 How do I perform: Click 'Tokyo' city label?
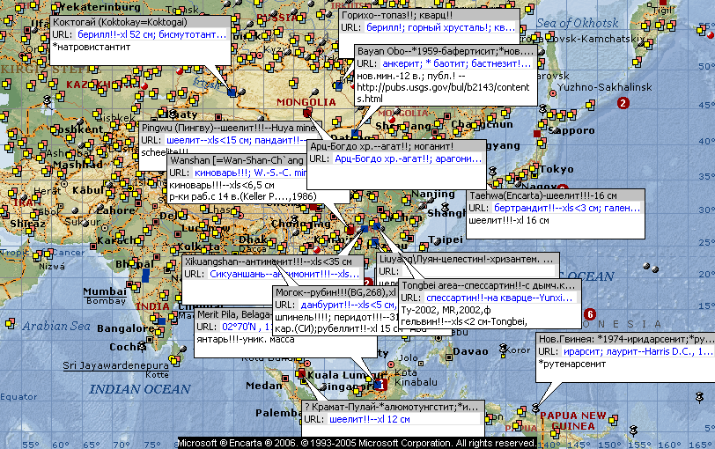(x=557, y=169)
